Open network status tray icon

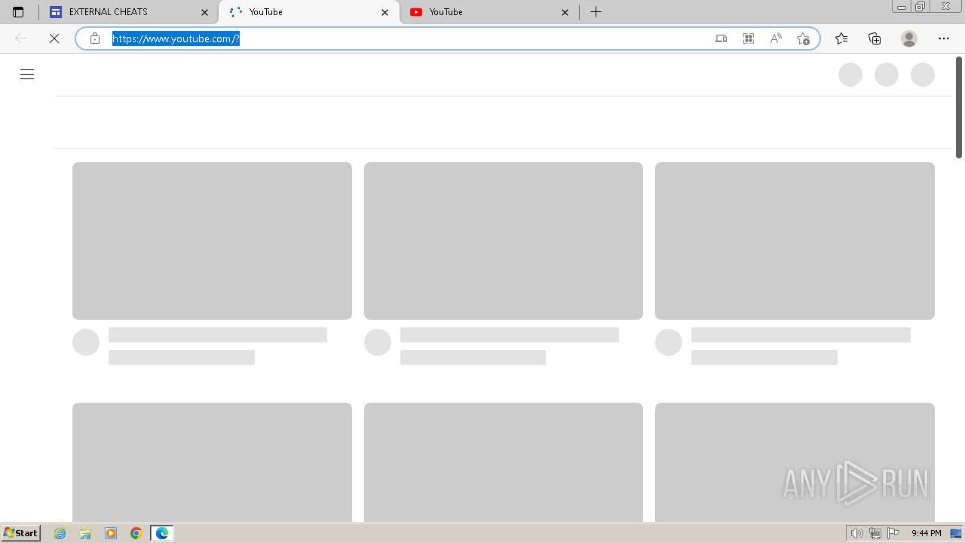click(x=875, y=533)
